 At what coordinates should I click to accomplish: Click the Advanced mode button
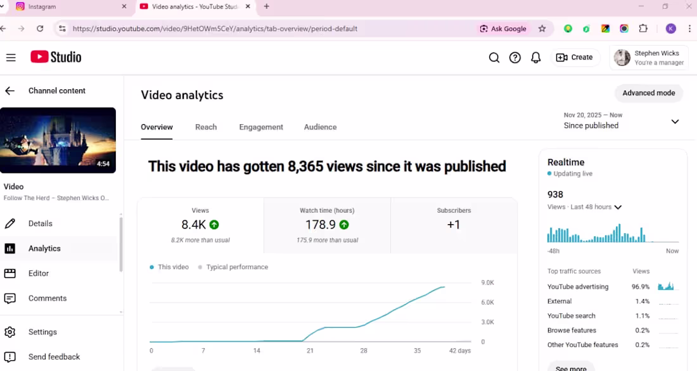click(x=649, y=93)
